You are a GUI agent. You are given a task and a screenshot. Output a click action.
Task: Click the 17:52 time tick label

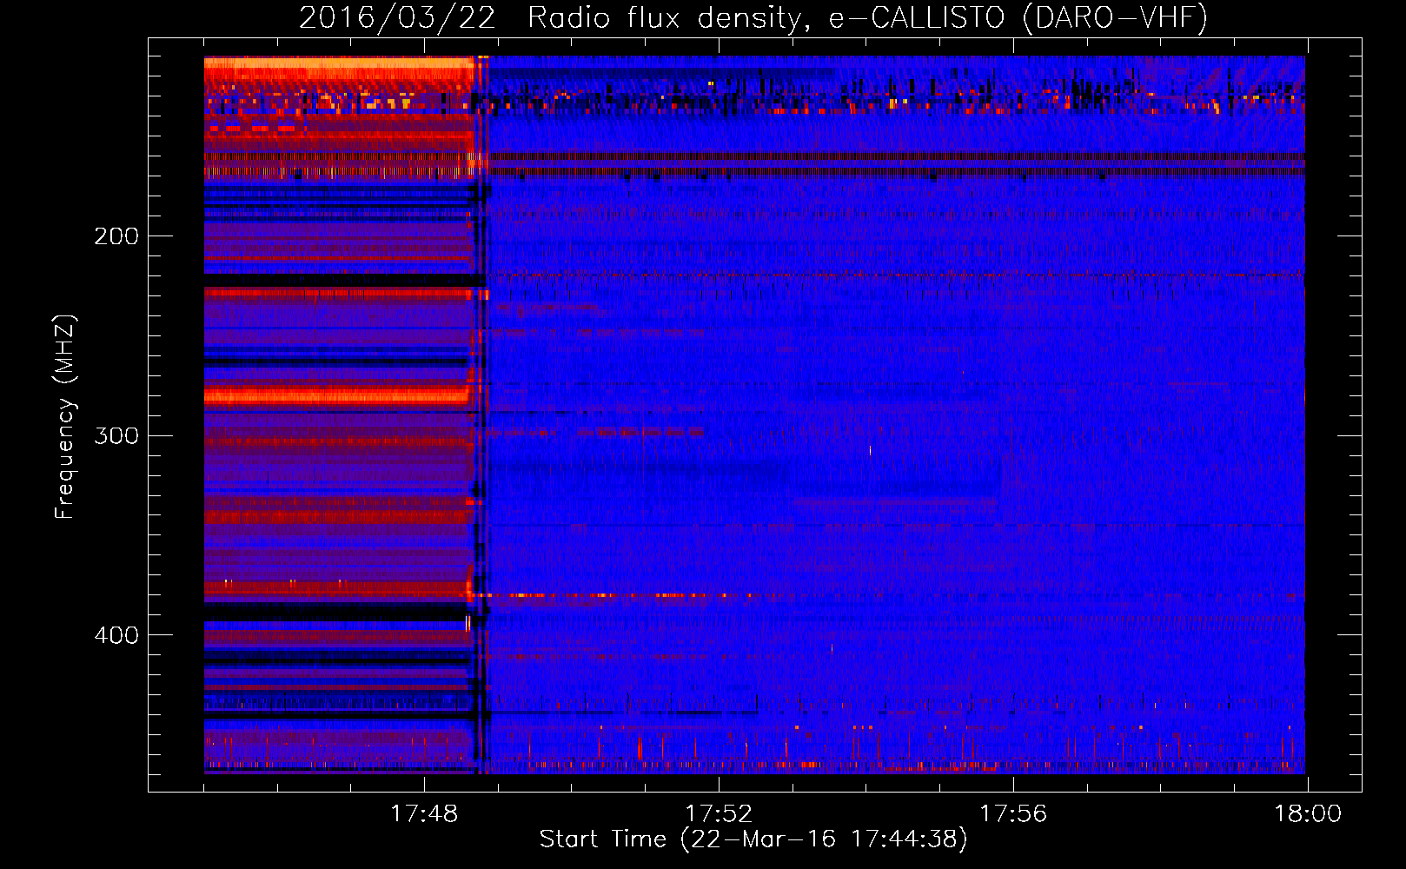(x=719, y=813)
